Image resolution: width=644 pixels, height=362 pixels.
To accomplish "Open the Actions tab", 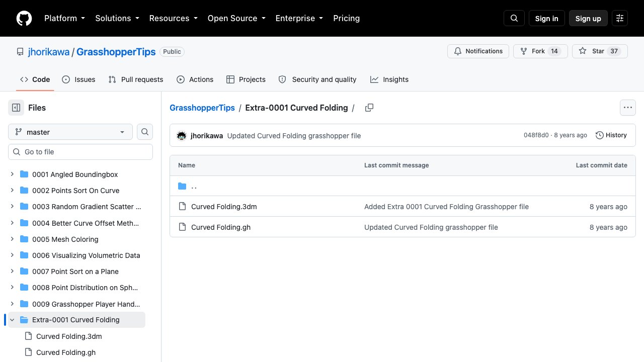I will point(195,79).
